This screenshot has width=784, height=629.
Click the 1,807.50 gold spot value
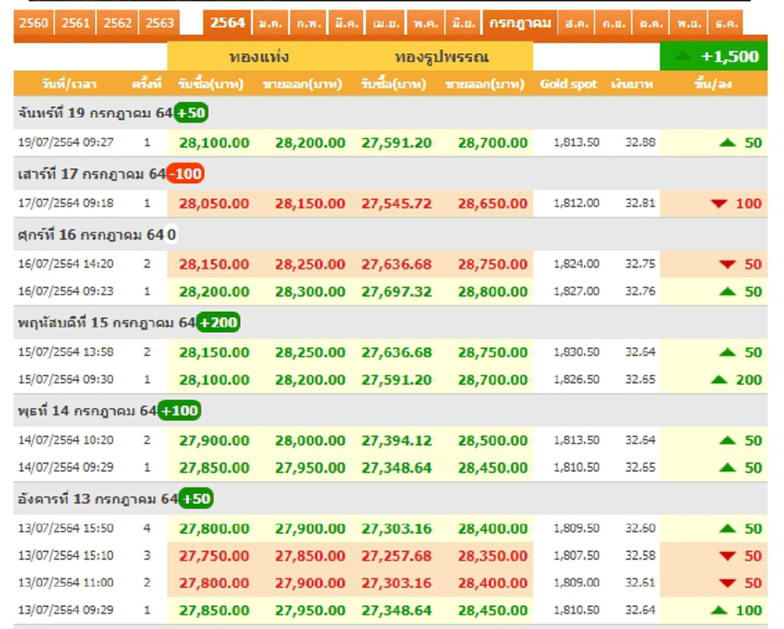tap(576, 556)
